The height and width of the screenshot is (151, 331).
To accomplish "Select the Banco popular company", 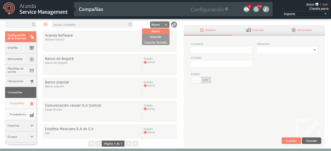I will [110, 88].
